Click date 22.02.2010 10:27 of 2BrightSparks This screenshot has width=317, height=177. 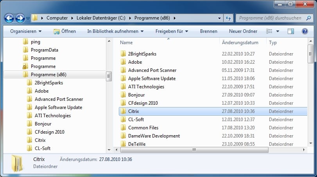pos(238,54)
